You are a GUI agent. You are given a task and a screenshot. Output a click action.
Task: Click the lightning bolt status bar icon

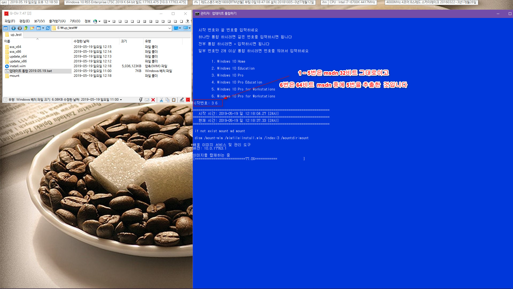tap(141, 100)
